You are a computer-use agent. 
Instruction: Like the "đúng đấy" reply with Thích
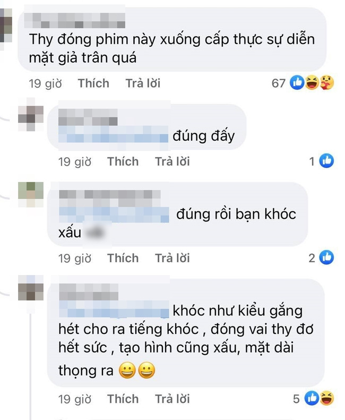coord(123,162)
